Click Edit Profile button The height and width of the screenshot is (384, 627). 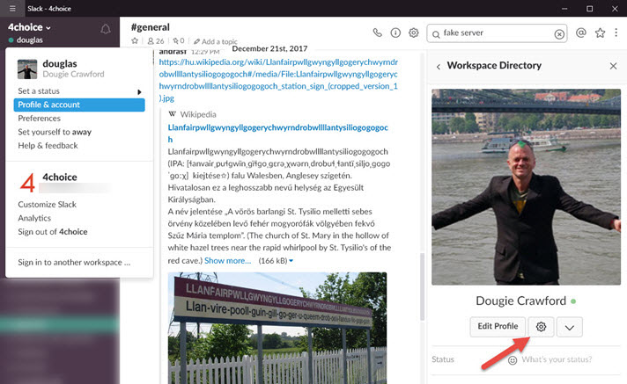point(498,327)
